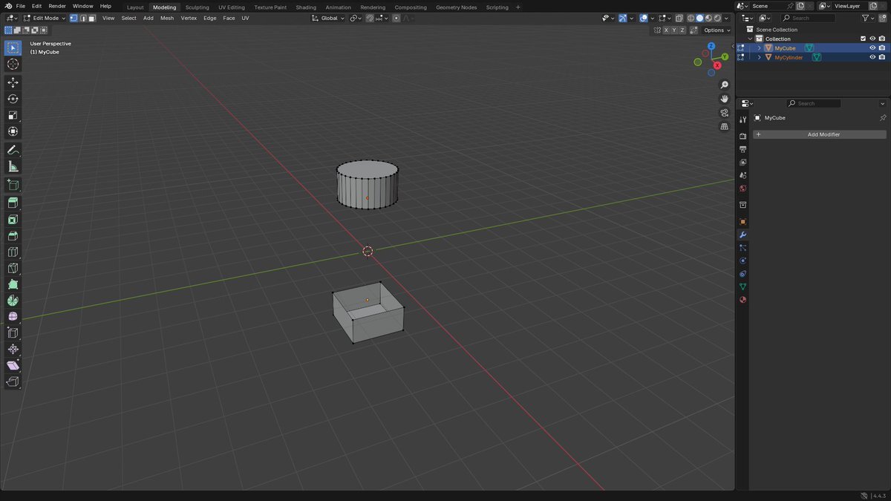Expand the MyCylinder tree item

pos(759,57)
